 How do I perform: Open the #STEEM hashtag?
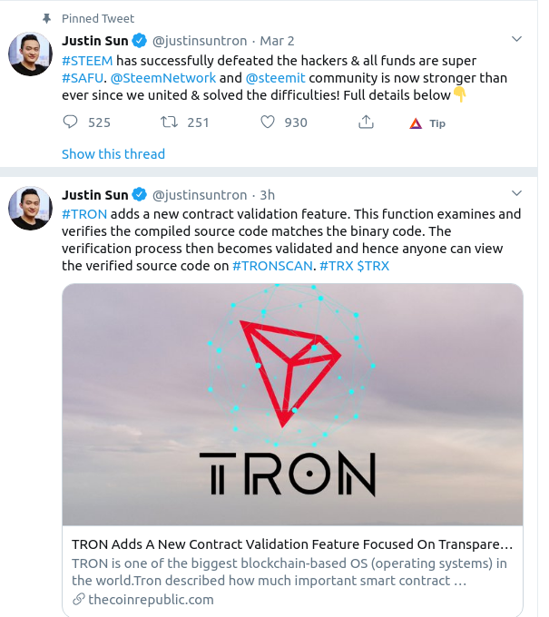pyautogui.click(x=87, y=61)
